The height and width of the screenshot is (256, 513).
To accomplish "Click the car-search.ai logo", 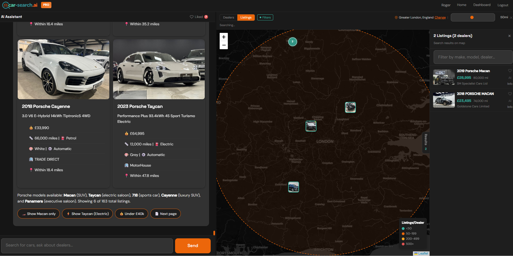I will [20, 5].
